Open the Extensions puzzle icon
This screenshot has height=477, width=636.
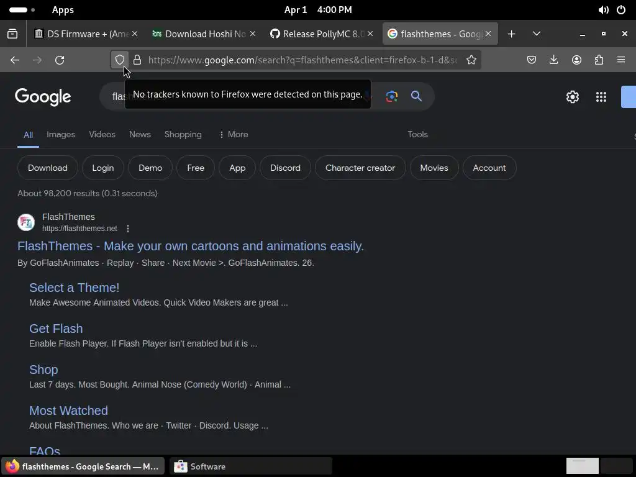(x=599, y=60)
